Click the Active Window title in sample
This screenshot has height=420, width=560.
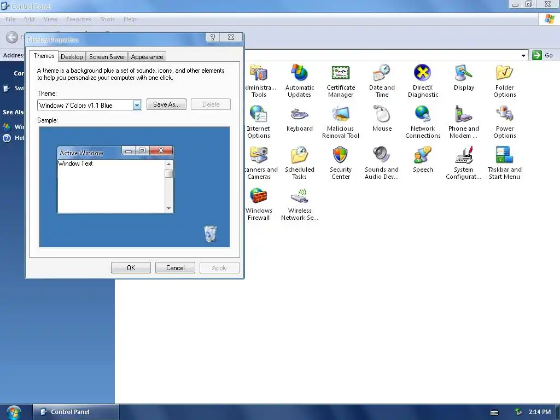81,153
